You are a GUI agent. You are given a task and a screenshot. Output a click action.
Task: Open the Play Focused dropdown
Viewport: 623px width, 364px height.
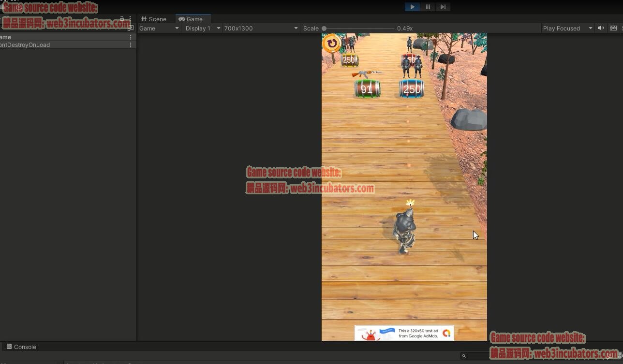click(567, 29)
